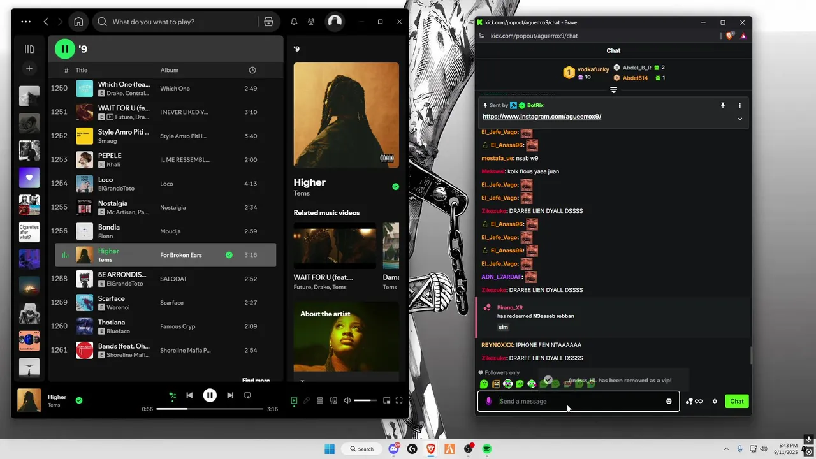Enter Spotify fullscreen mode
The height and width of the screenshot is (459, 816).
(x=399, y=400)
